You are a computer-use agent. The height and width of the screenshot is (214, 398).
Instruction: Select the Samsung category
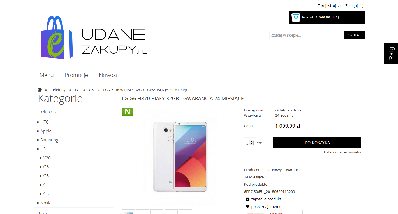click(x=49, y=140)
